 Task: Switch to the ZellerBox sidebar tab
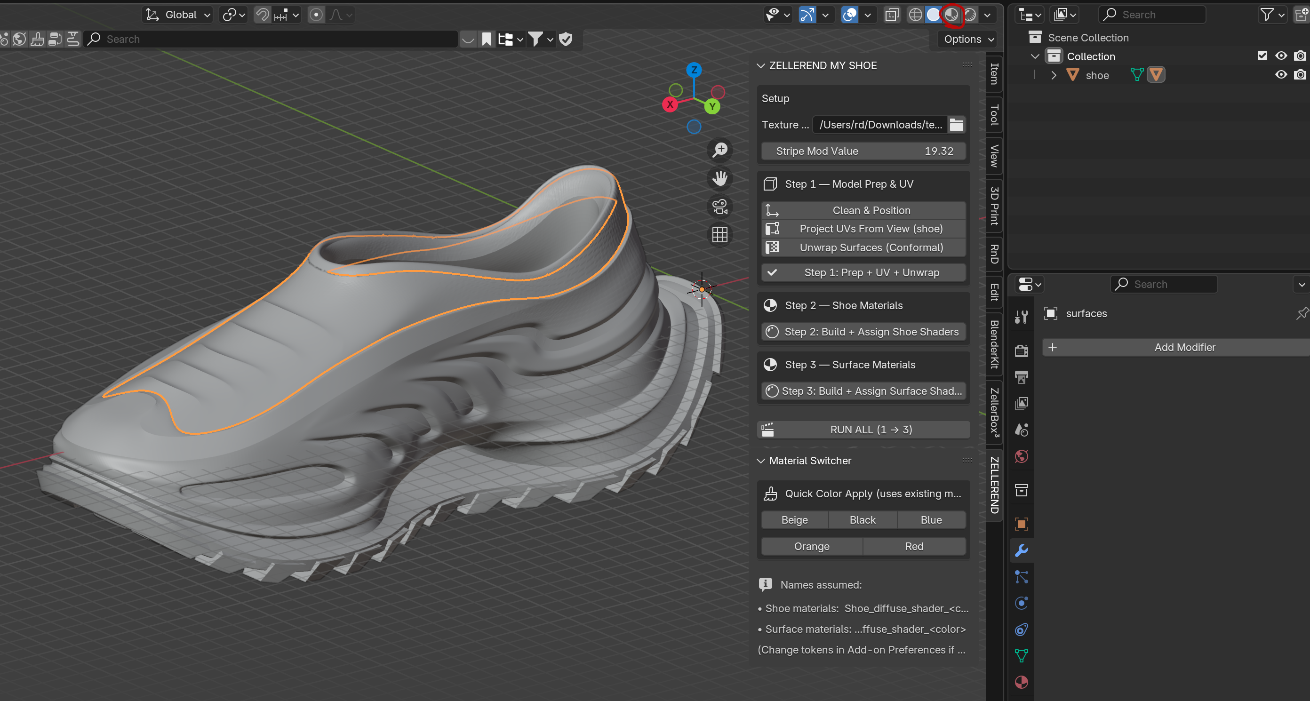(994, 412)
